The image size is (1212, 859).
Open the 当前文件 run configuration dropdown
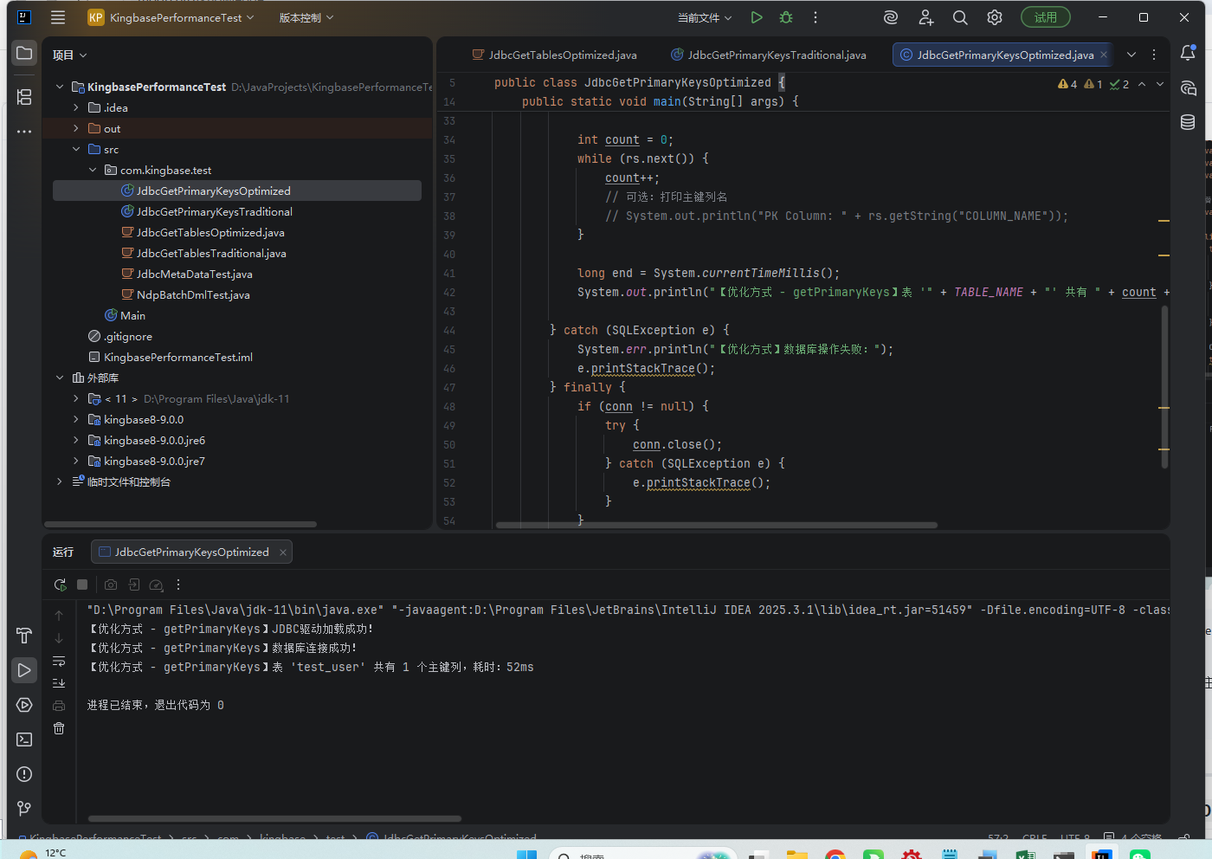704,17
